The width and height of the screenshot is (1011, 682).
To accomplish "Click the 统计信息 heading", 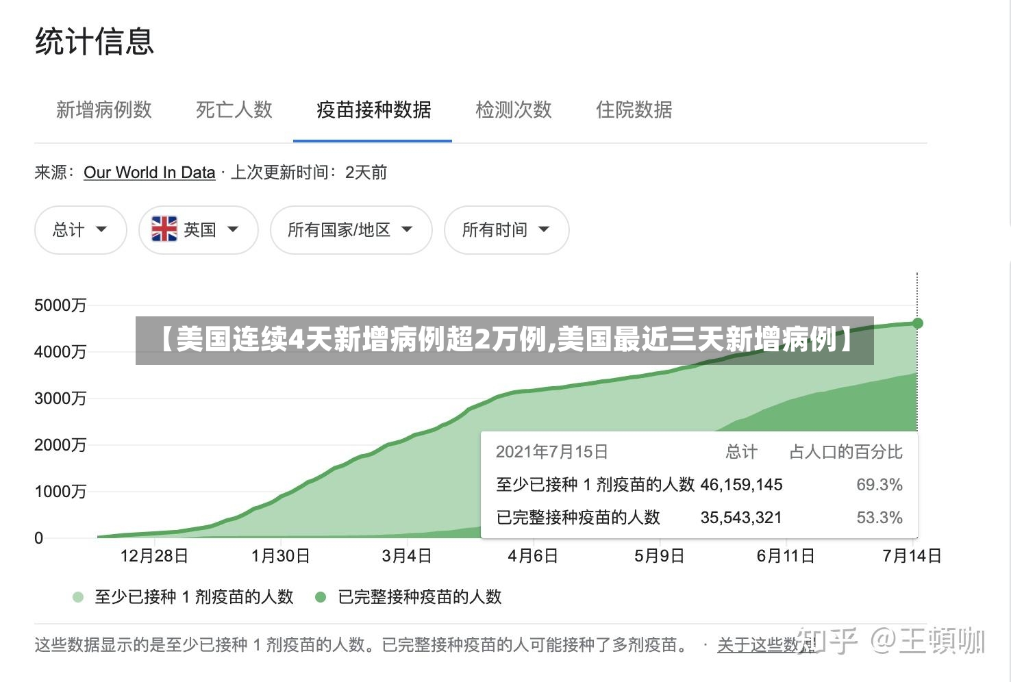I will (95, 41).
